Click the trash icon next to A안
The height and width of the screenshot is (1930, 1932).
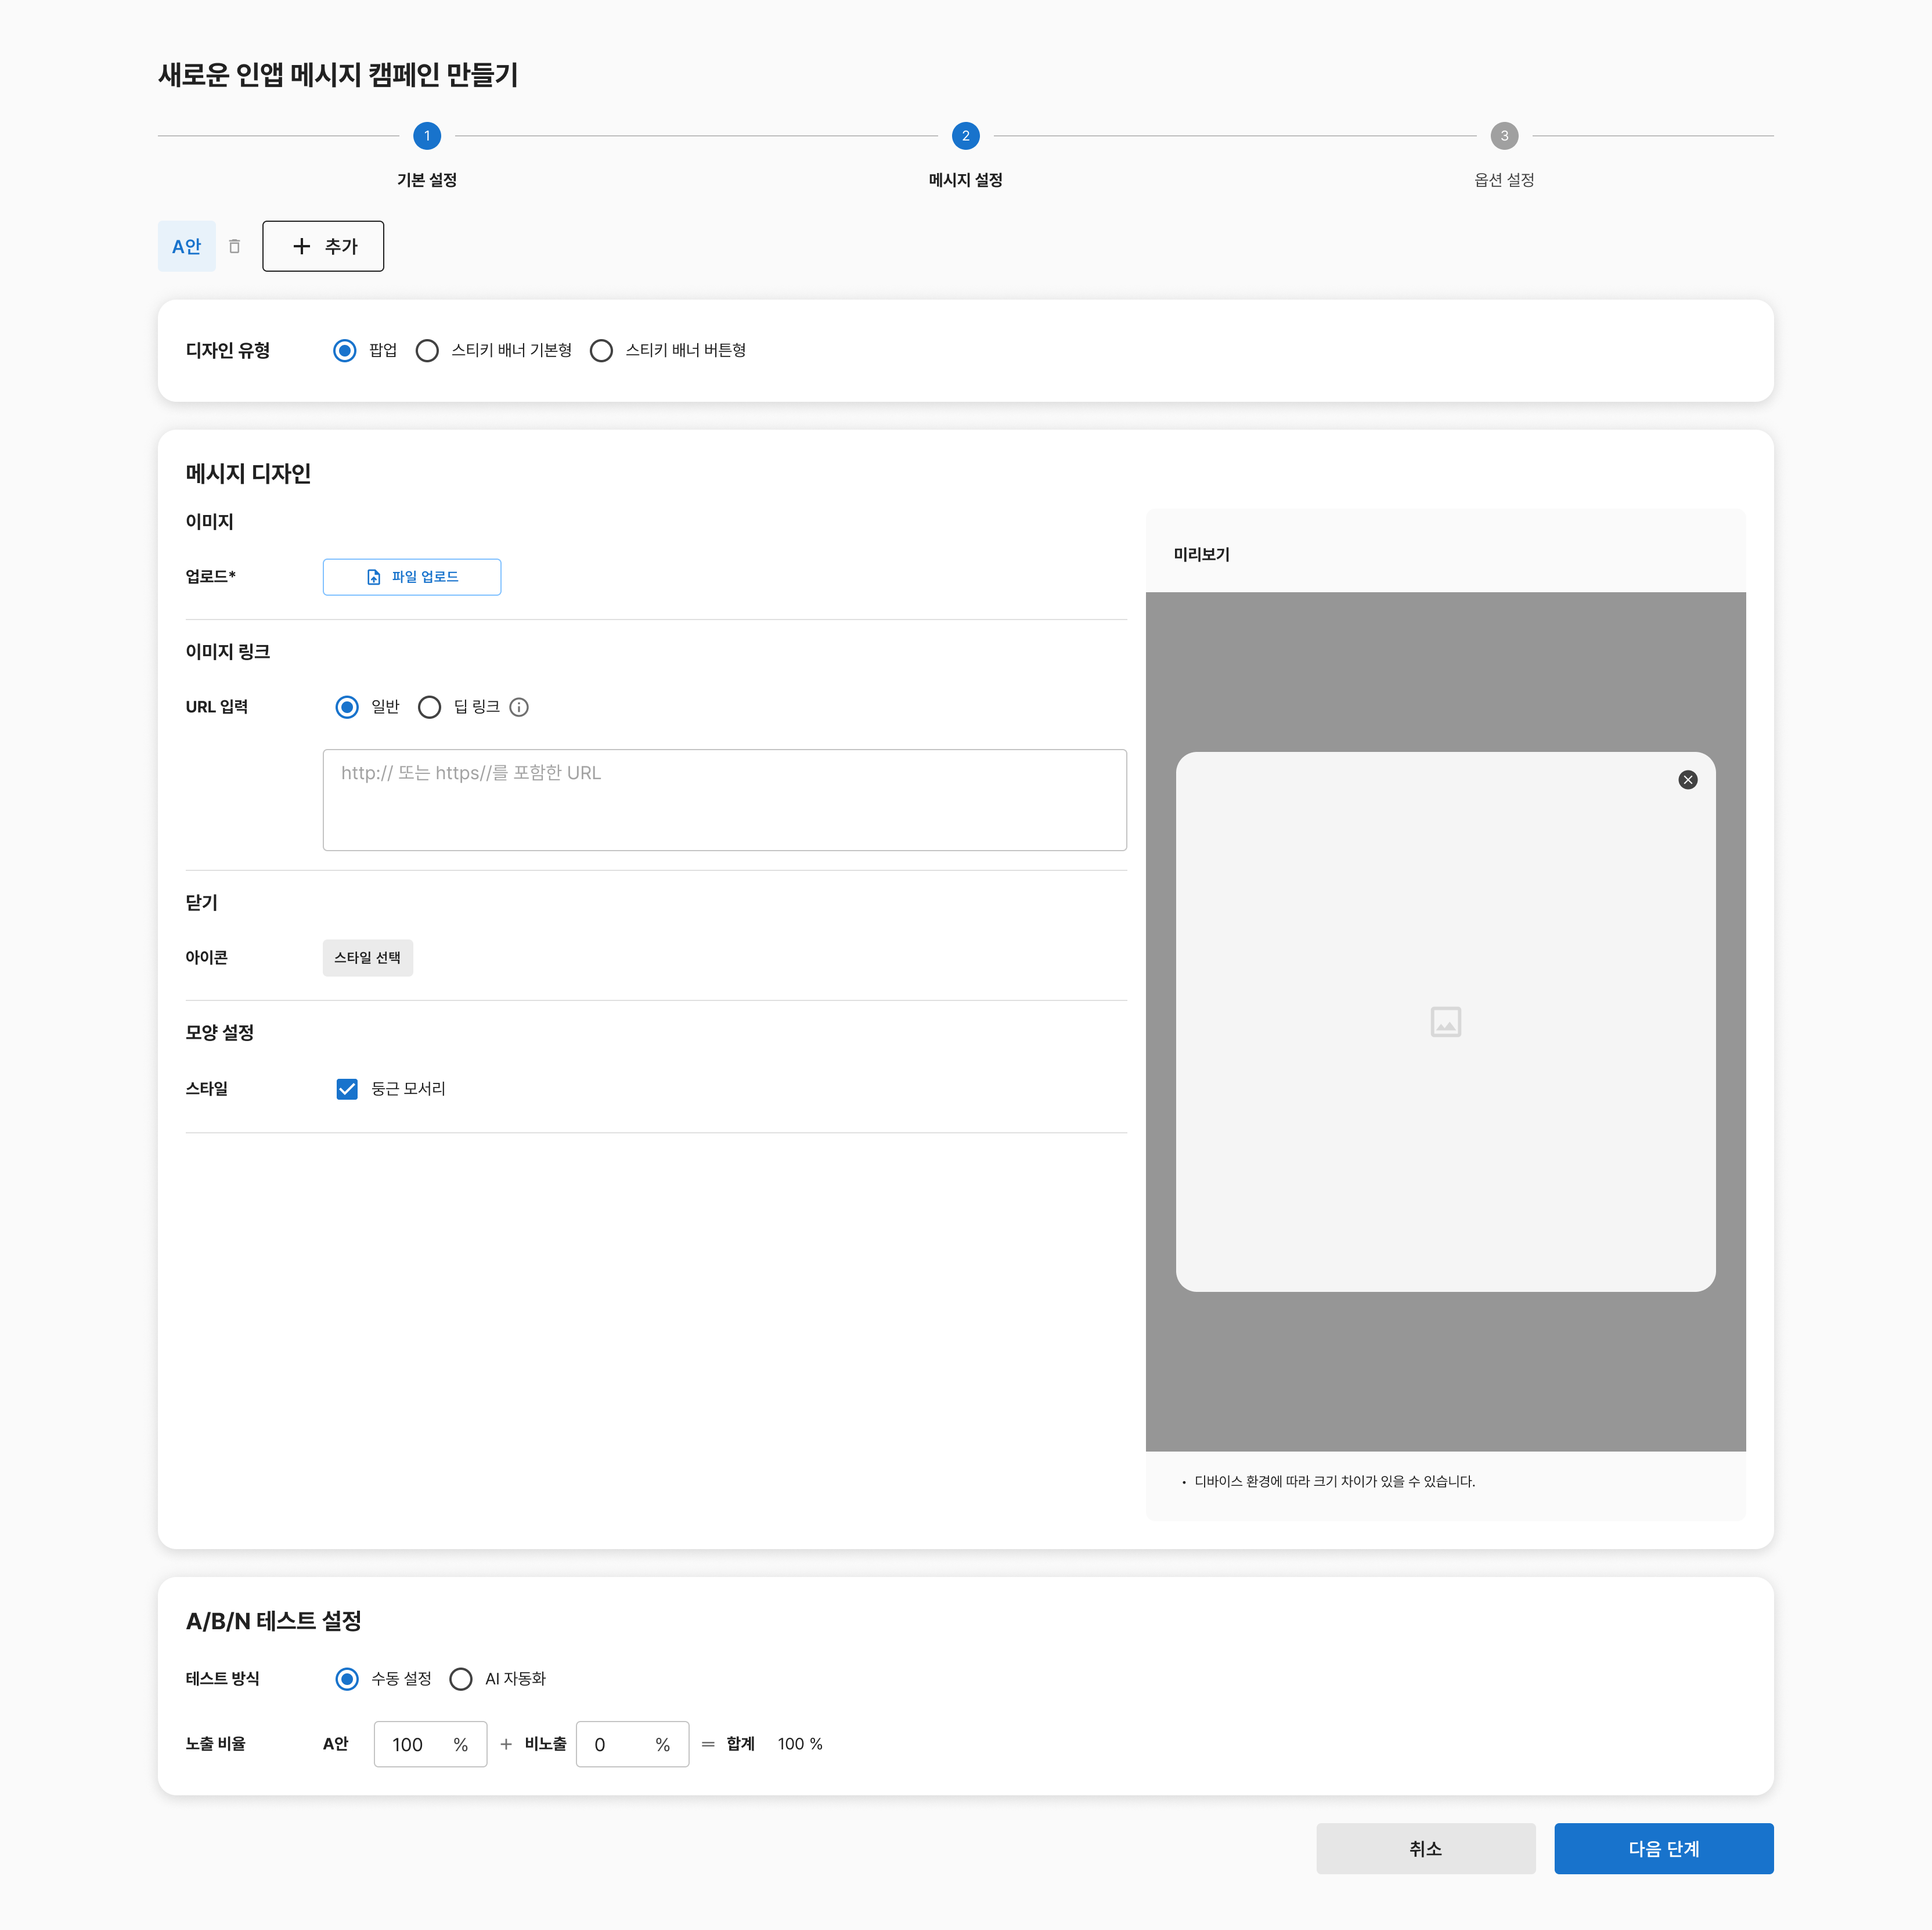click(x=234, y=246)
